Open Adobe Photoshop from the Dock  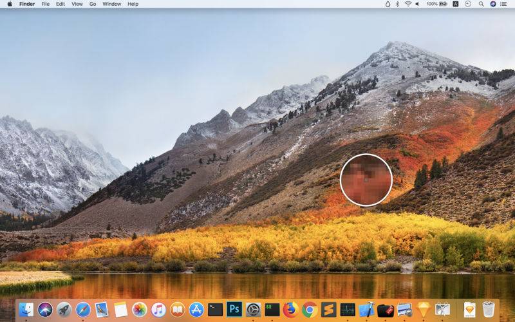234,310
